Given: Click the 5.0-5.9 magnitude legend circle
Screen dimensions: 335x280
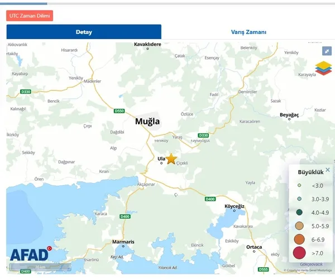Looking at the screenshot, I should point(299,226).
